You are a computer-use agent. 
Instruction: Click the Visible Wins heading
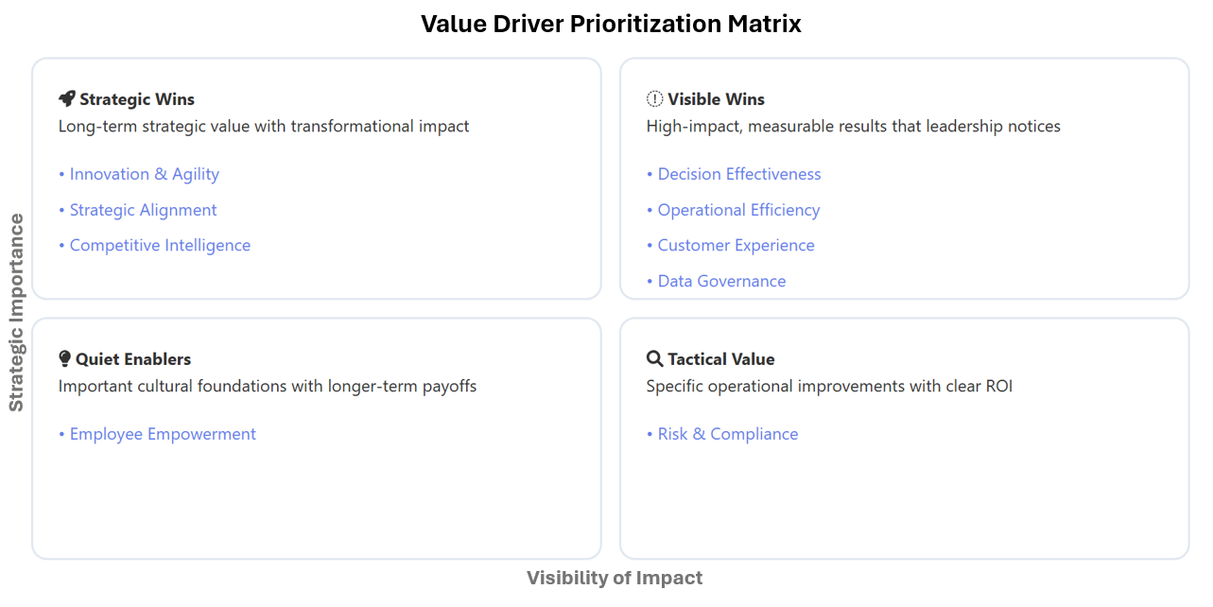[x=716, y=99]
